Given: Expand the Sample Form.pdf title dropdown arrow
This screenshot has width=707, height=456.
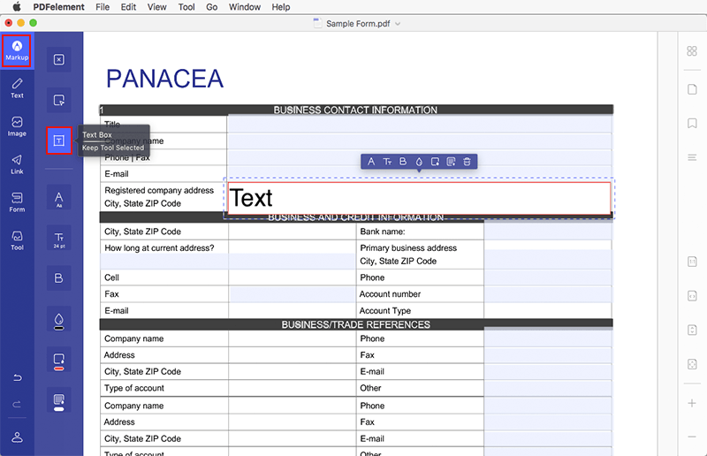Looking at the screenshot, I should [398, 24].
